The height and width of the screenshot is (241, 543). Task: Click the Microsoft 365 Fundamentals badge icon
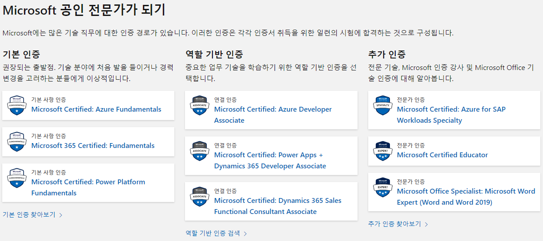tap(17, 142)
